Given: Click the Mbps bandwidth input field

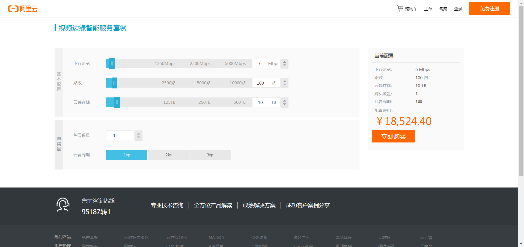Looking at the screenshot, I should 266,63.
